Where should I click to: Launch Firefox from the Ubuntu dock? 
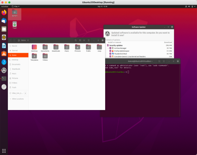point(4,13)
